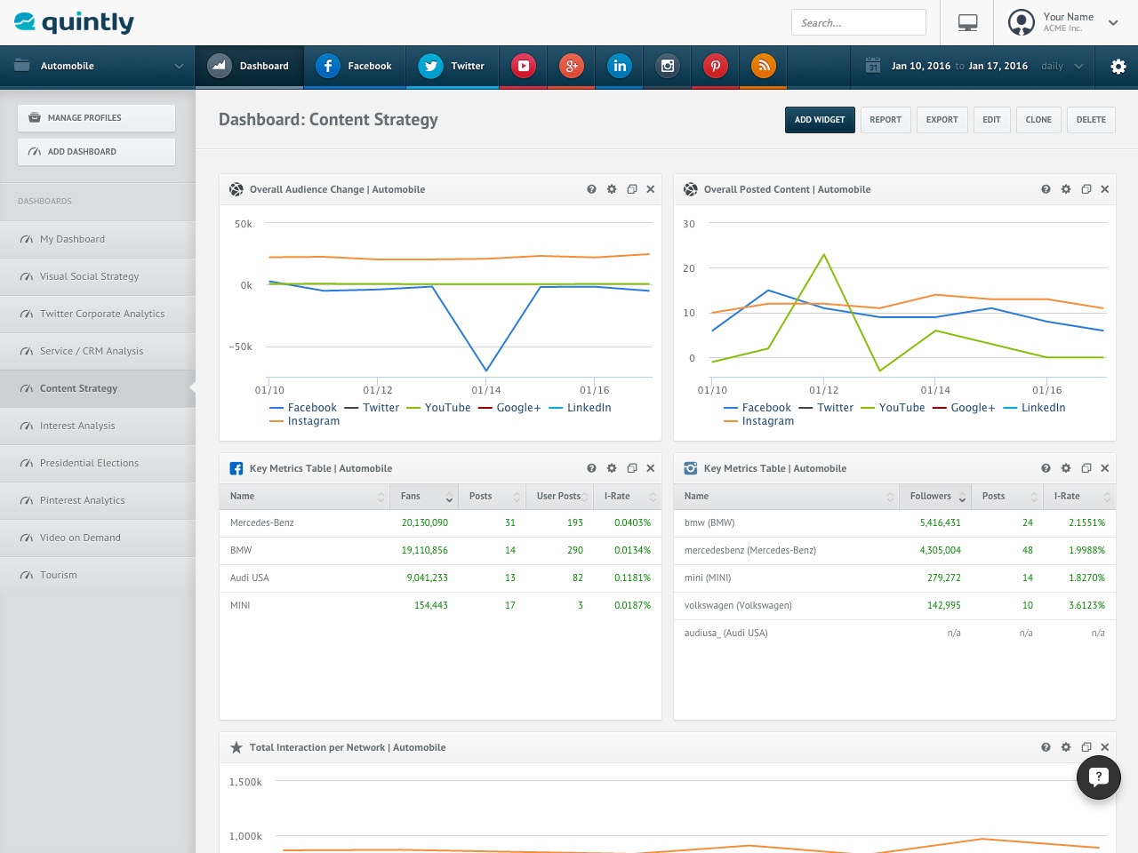The width and height of the screenshot is (1138, 853).
Task: Close the Overall Audience Change widget
Action: pos(651,189)
